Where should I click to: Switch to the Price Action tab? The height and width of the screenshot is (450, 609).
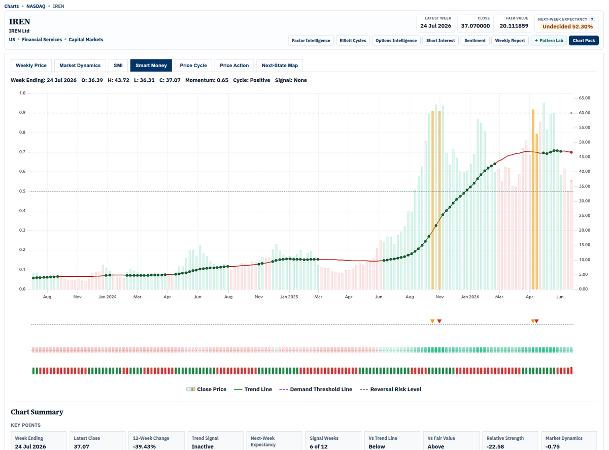tap(234, 66)
